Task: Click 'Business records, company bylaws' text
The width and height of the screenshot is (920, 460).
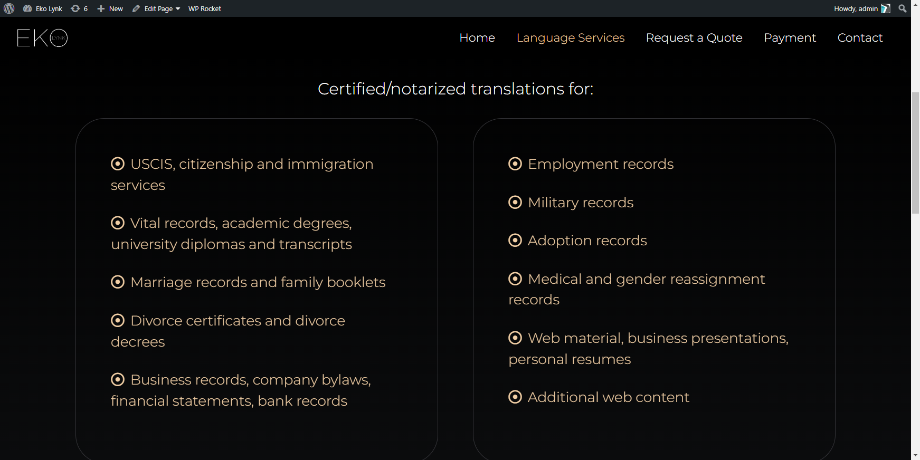Action: pyautogui.click(x=251, y=380)
